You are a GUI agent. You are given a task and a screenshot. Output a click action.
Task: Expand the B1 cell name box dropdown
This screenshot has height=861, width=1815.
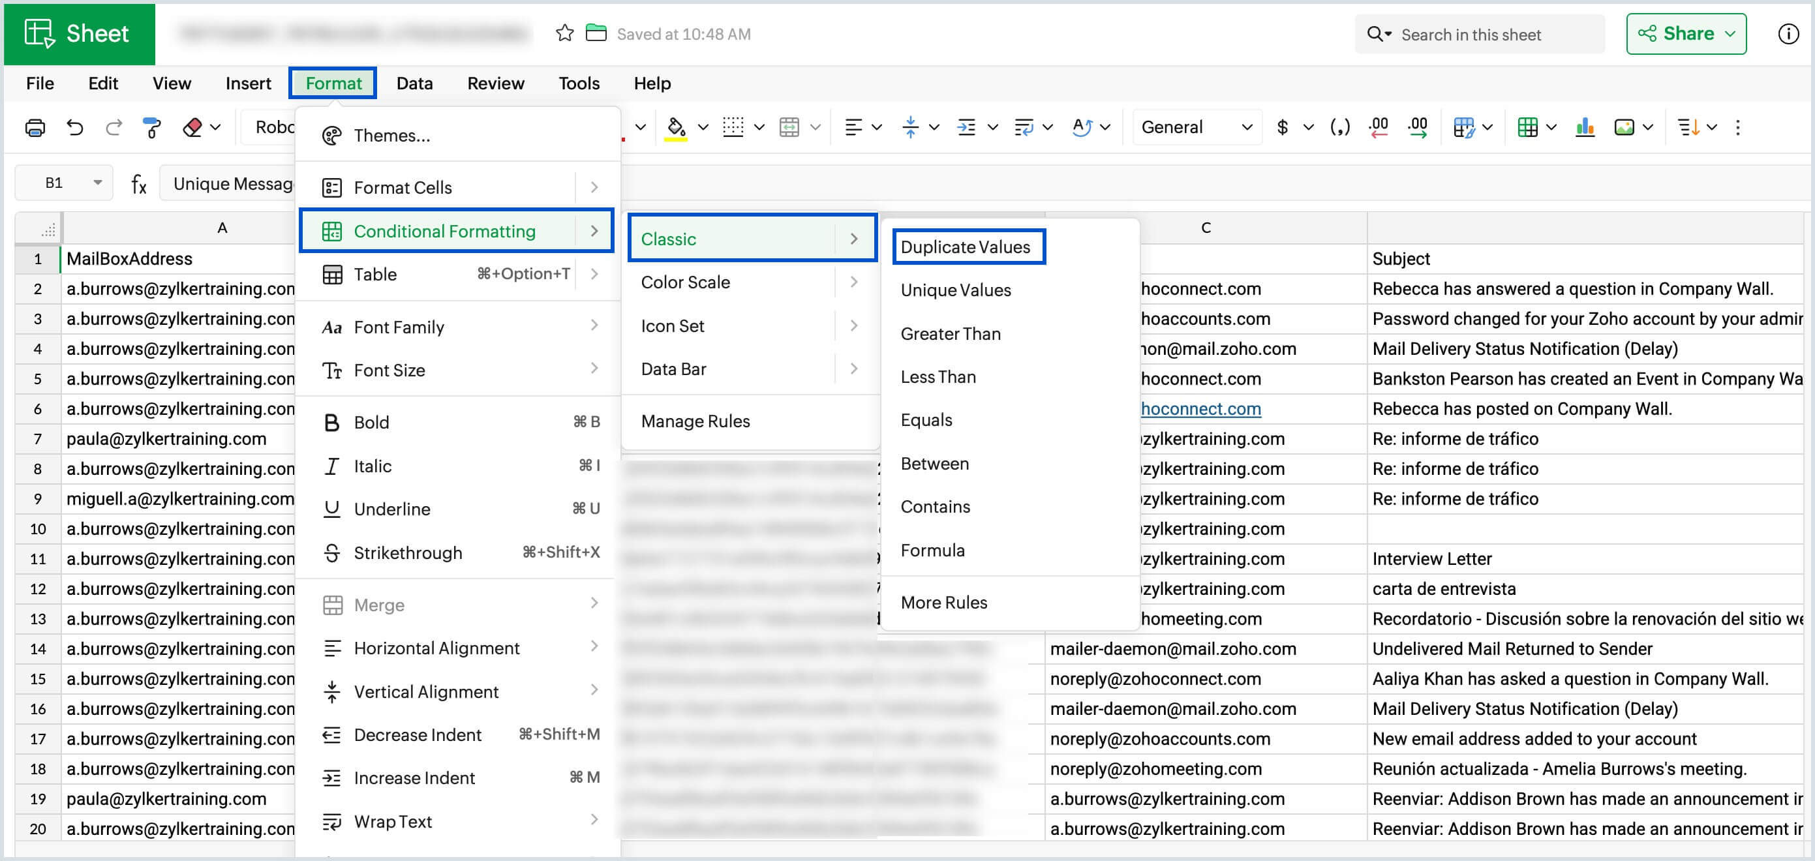[x=97, y=183]
